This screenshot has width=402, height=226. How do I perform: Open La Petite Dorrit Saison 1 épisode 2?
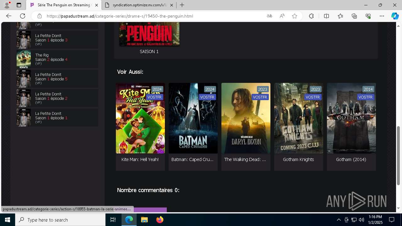click(57, 98)
